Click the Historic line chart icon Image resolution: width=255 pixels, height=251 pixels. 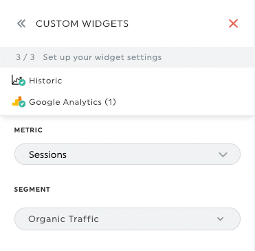coord(16,80)
